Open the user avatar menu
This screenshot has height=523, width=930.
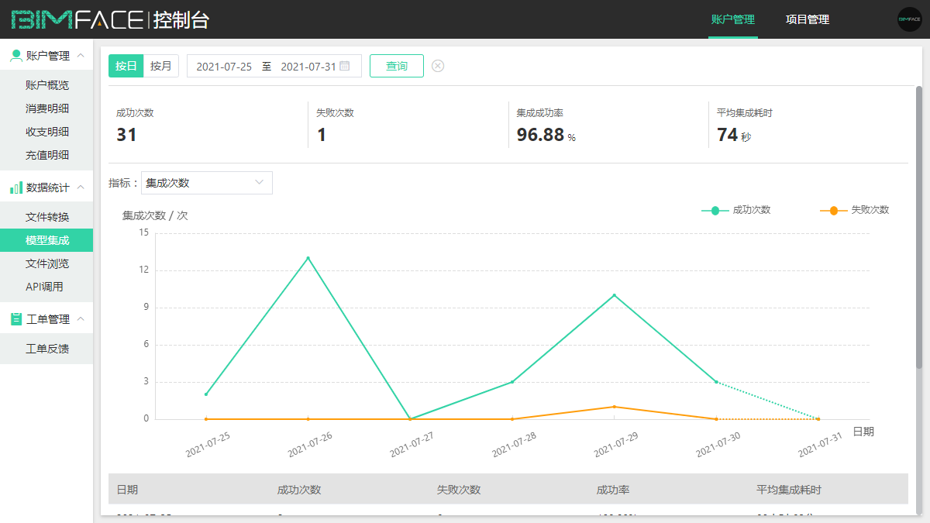[909, 19]
